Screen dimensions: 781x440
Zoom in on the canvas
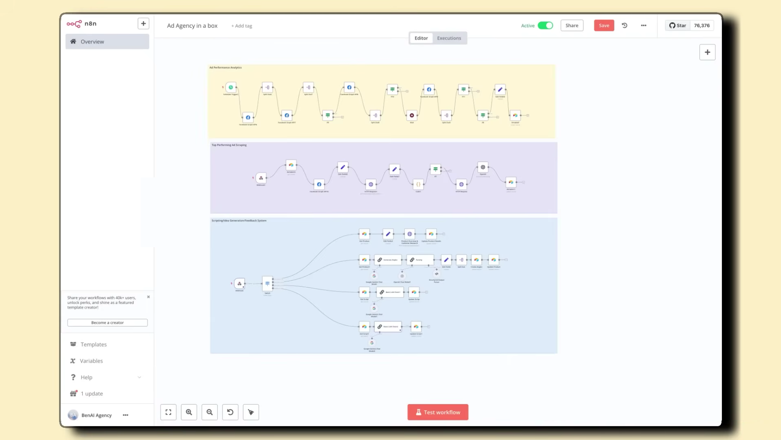[189, 412]
